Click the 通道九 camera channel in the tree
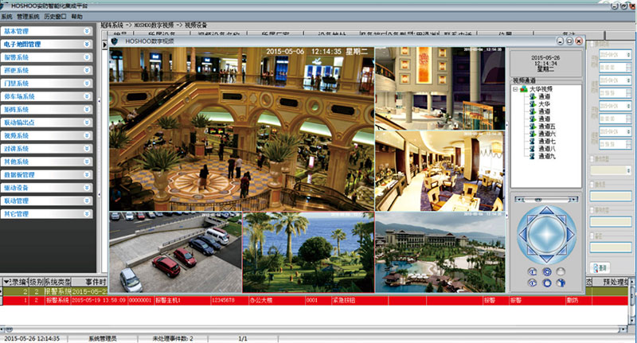The width and height of the screenshot is (637, 343). click(x=545, y=155)
